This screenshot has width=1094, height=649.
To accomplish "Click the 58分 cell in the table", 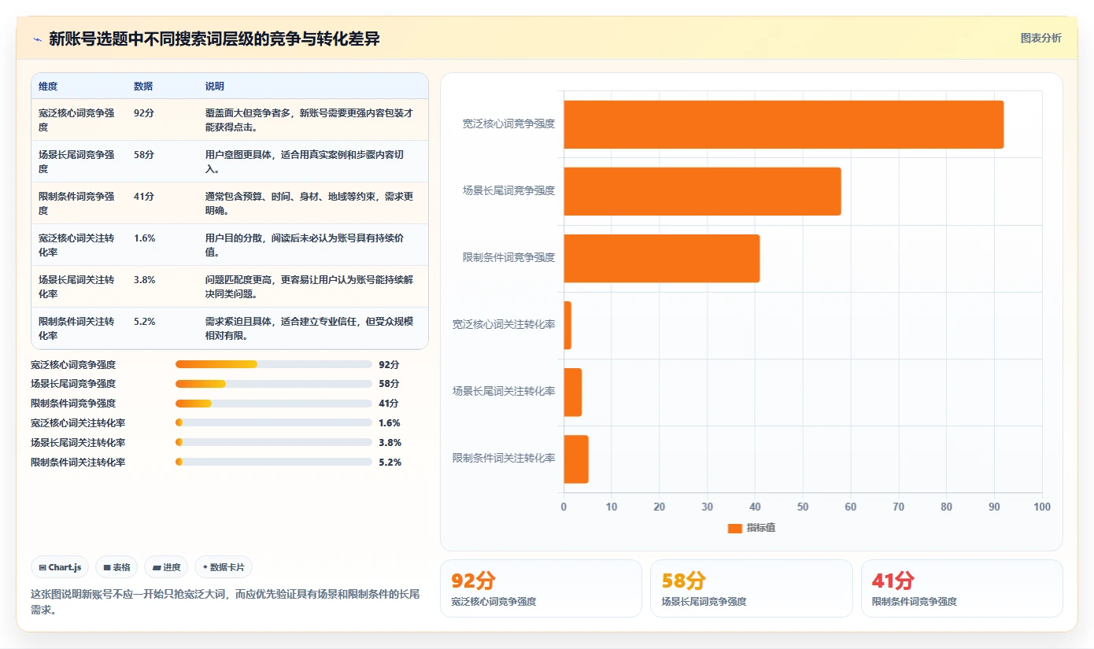I will [x=144, y=154].
